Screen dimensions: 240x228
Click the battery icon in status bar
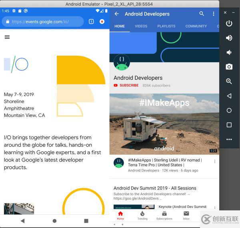point(106,11)
